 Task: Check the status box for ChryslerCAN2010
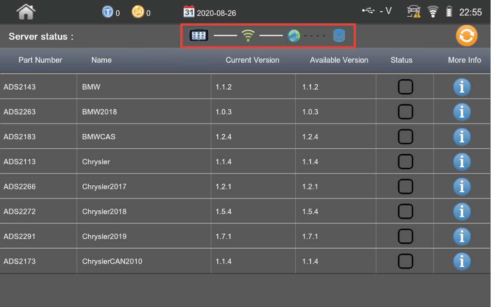(x=405, y=261)
